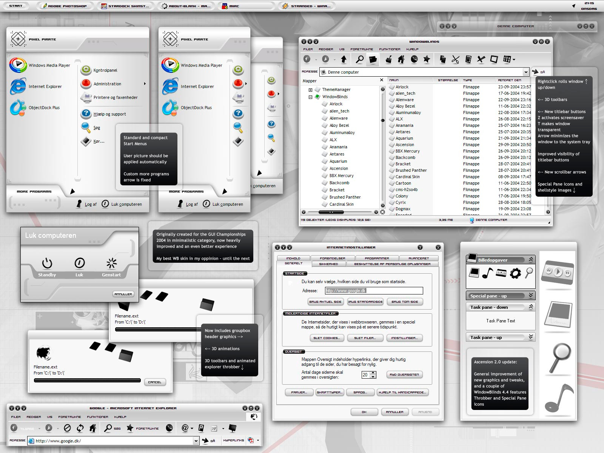The image size is (604, 453).
Task: Open Rediger menu in WindowBlinds explorer window
Action: [326, 49]
